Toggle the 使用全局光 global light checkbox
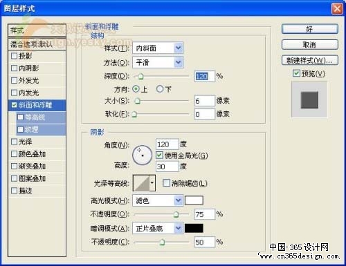The width and height of the screenshot is (346, 266). pyautogui.click(x=159, y=155)
